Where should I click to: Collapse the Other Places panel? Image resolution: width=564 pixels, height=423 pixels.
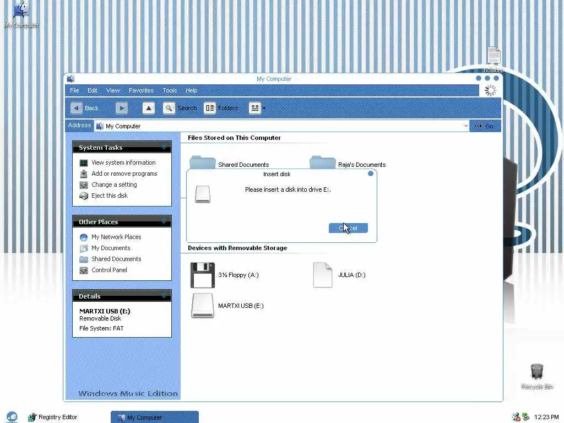click(164, 221)
